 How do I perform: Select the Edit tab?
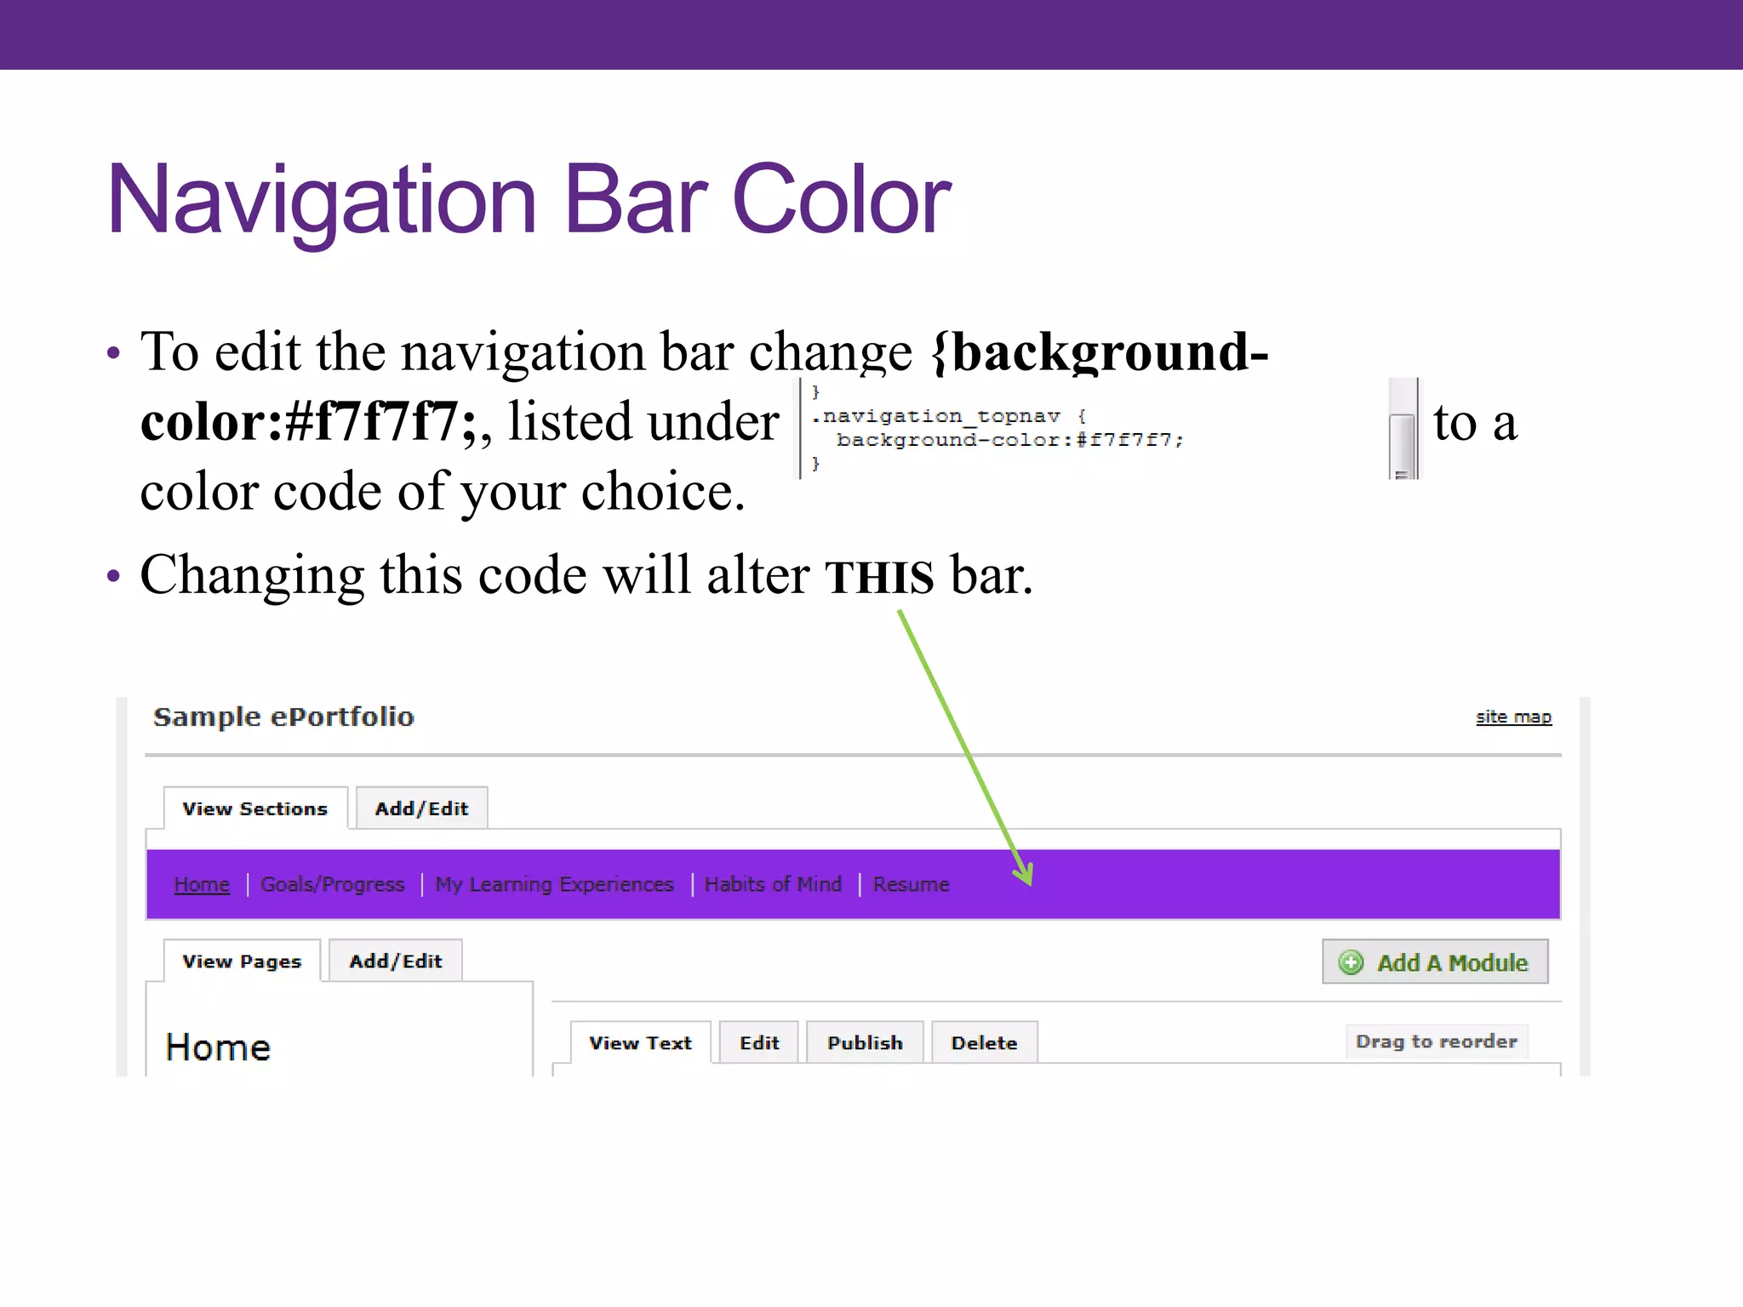coord(759,1043)
